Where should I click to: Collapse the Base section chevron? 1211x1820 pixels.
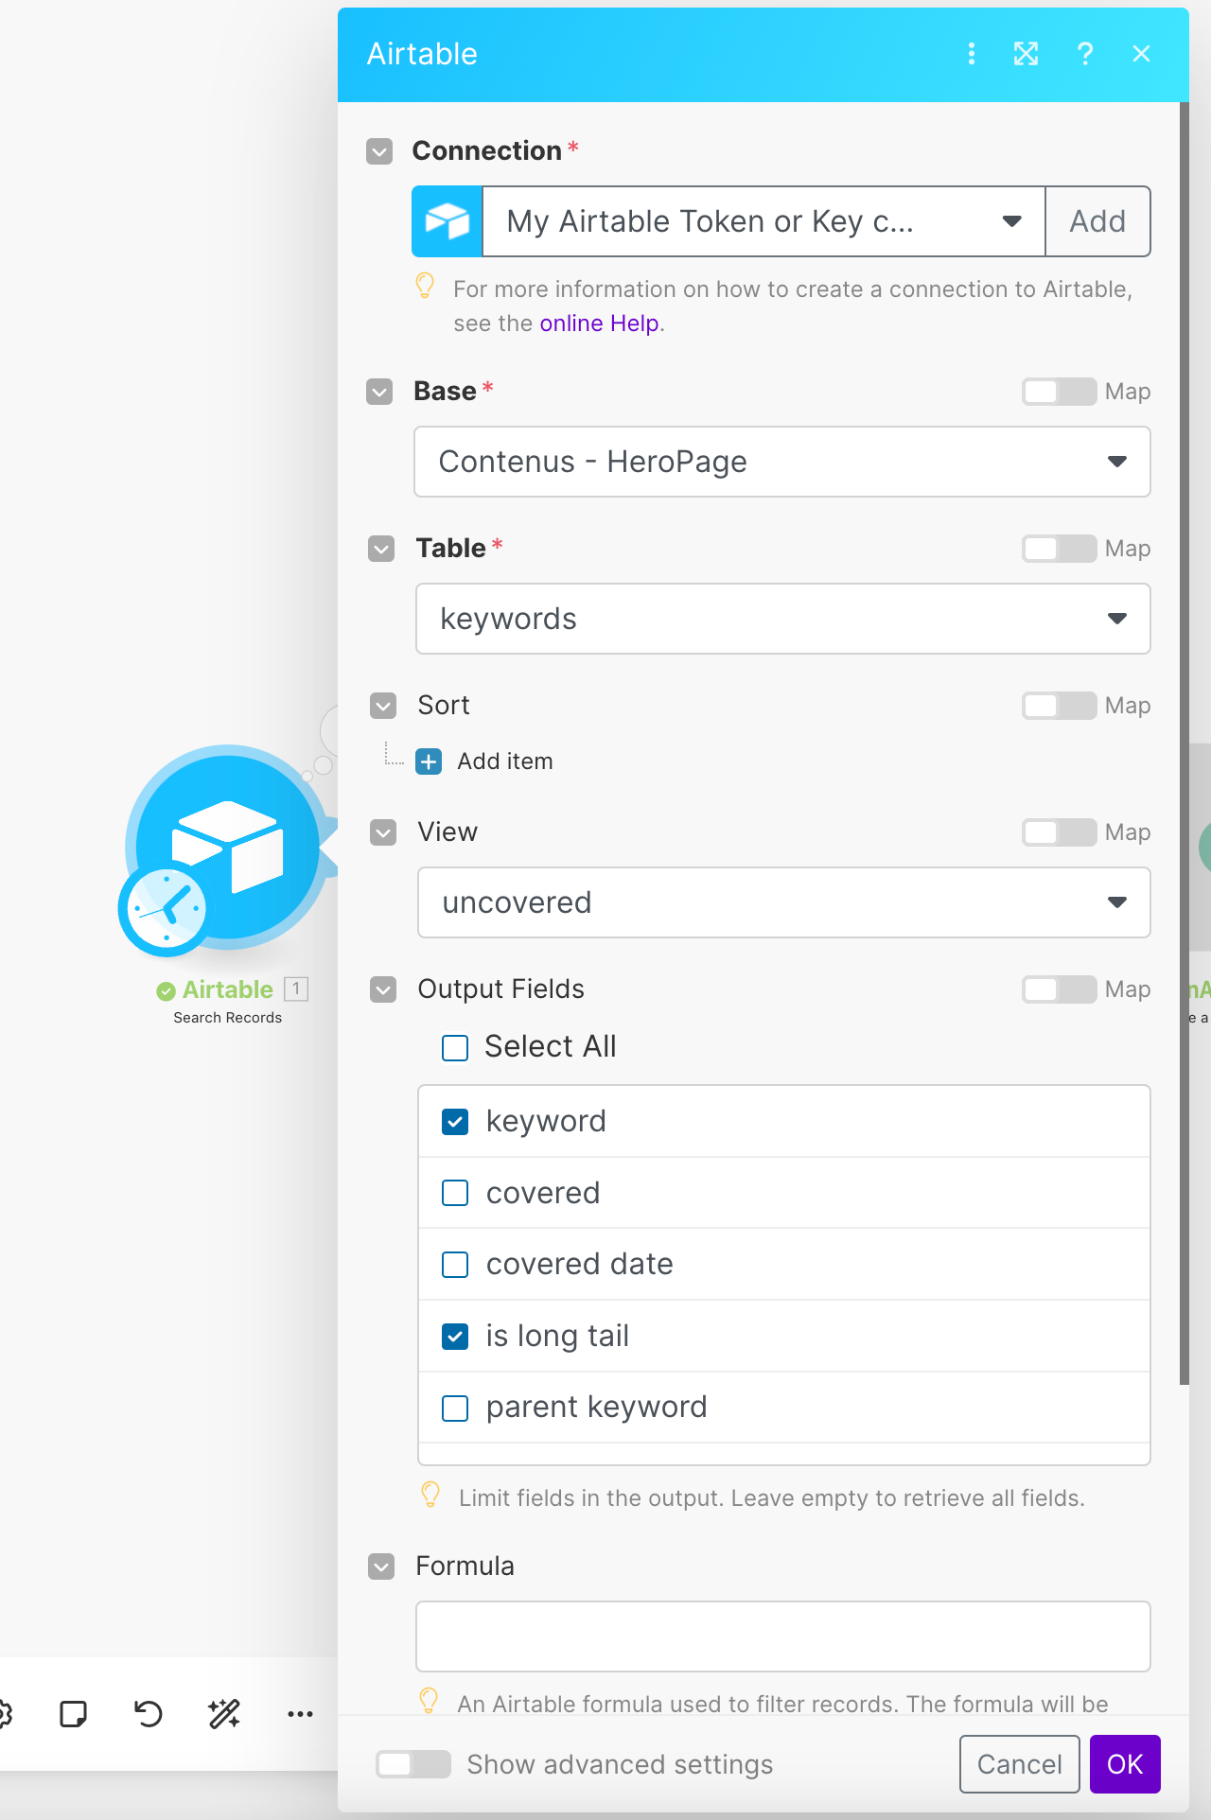click(379, 392)
